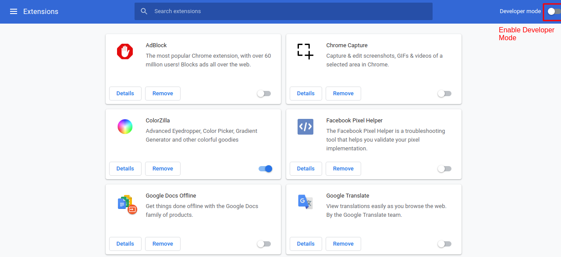Open the hamburger main menu

[x=14, y=11]
